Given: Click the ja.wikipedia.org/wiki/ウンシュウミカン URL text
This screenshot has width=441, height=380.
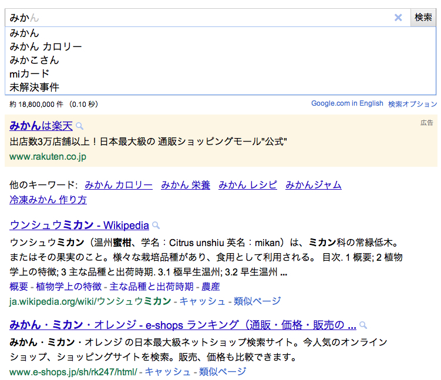Looking at the screenshot, I should tap(90, 301).
